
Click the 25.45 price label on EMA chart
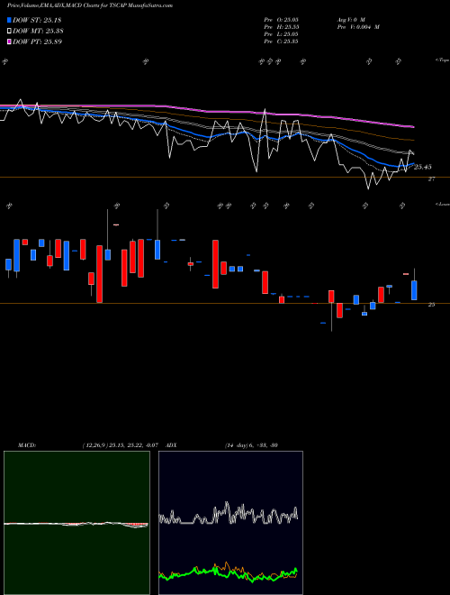click(423, 167)
